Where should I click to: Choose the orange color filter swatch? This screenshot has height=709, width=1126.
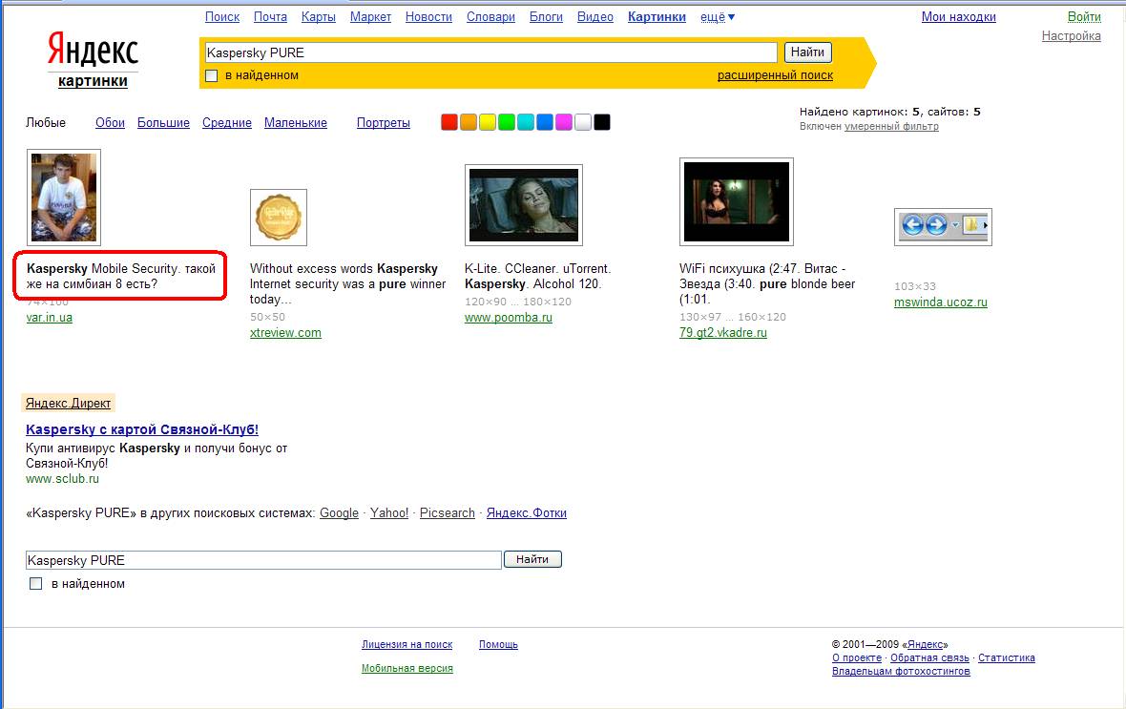[x=469, y=122]
